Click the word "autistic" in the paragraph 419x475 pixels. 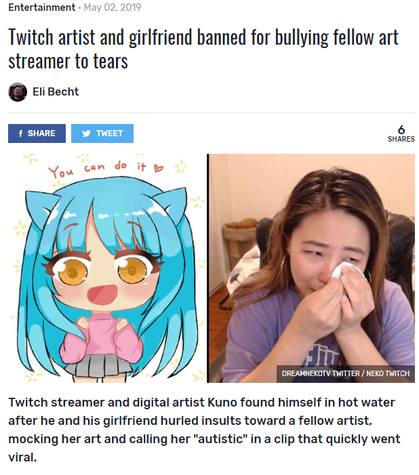[x=221, y=438]
